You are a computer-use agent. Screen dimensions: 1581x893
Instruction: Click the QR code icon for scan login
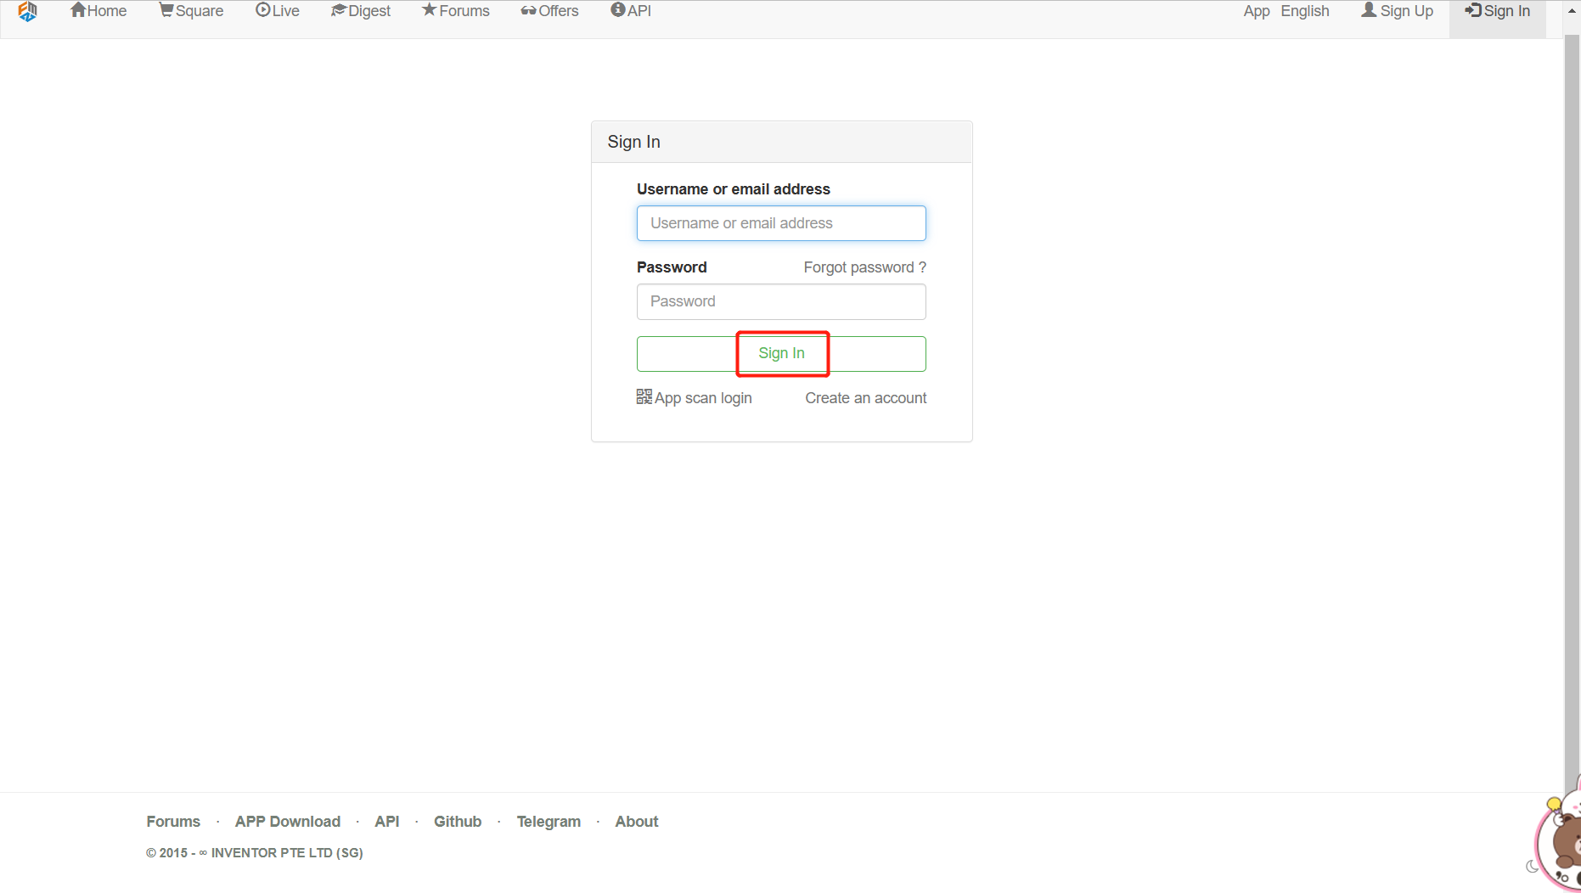644,396
